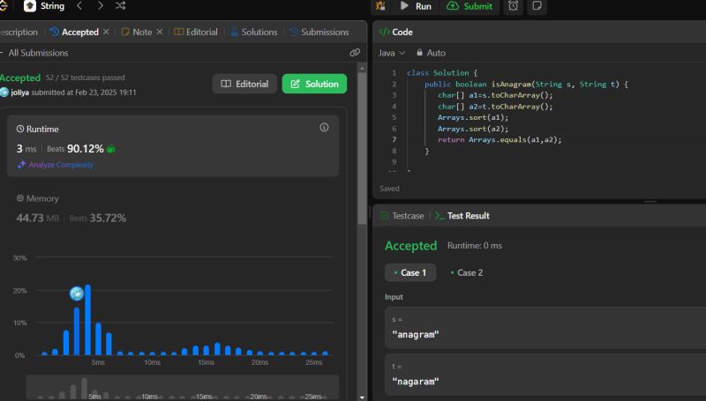Click the t input "nagaram" field
This screenshot has height=401, width=706.
coord(545,375)
